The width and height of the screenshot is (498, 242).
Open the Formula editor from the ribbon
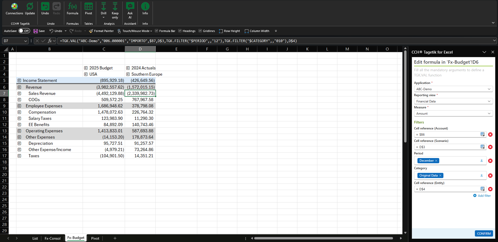(72, 6)
